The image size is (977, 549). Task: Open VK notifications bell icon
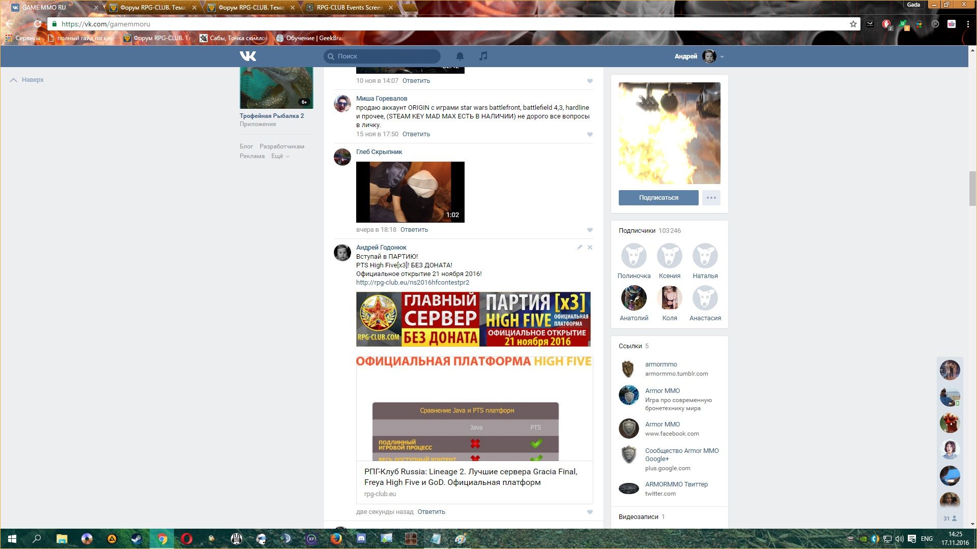pos(459,56)
